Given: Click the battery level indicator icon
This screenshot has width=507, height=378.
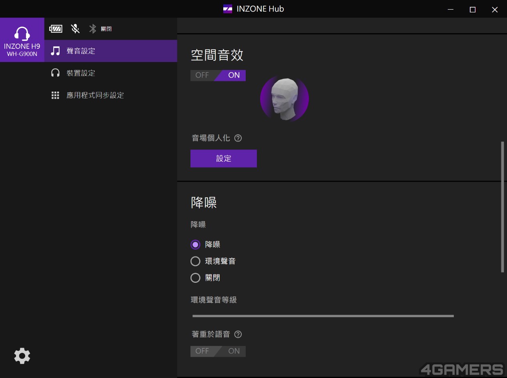Looking at the screenshot, I should tap(56, 29).
